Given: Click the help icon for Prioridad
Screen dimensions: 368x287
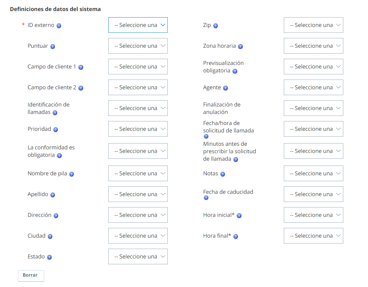Looking at the screenshot, I should 56,130.
